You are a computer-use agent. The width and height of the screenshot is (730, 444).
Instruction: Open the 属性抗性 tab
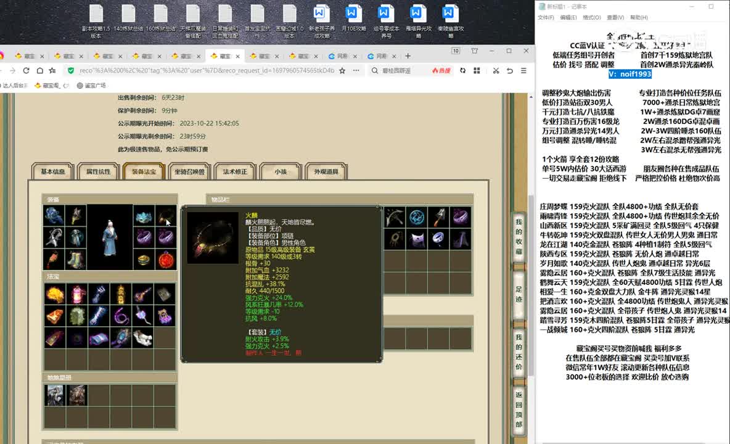coord(98,171)
